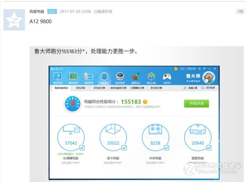Switch to the 手机评测 tab
248x182 pixels.
point(81,88)
